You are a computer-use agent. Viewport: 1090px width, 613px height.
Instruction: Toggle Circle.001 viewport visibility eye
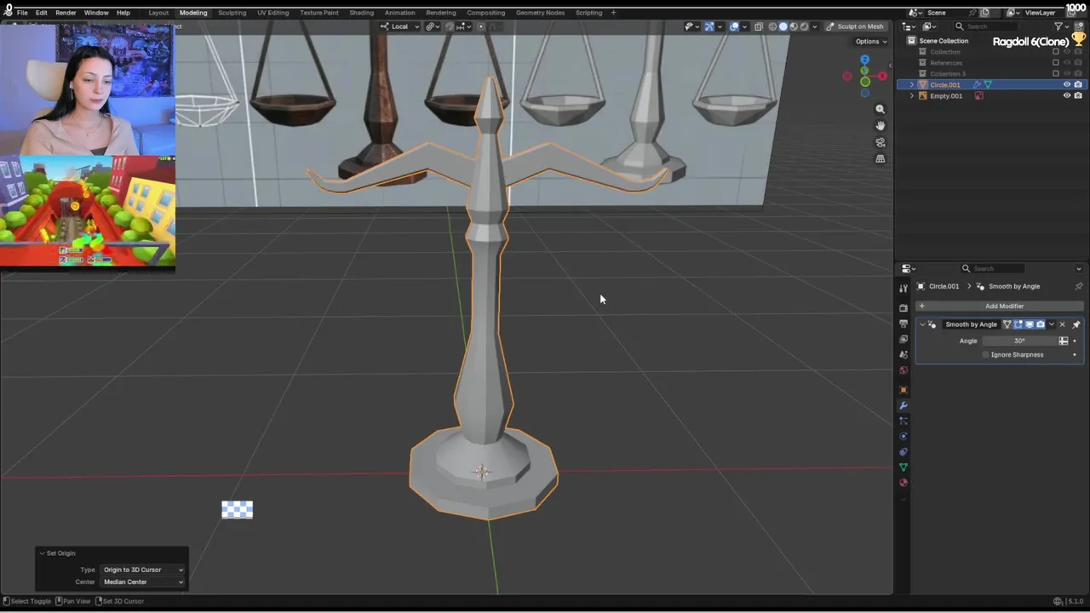(1067, 84)
